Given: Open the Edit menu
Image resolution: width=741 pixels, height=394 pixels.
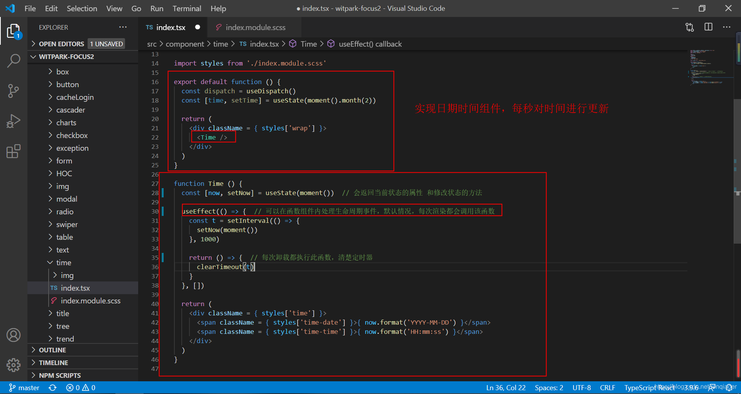Looking at the screenshot, I should (51, 8).
